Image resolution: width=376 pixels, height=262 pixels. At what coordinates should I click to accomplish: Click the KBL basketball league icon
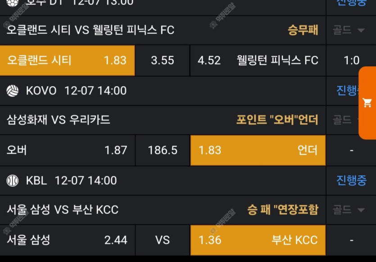click(12, 181)
